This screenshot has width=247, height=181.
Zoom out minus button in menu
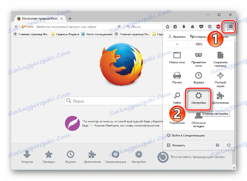tap(177, 44)
